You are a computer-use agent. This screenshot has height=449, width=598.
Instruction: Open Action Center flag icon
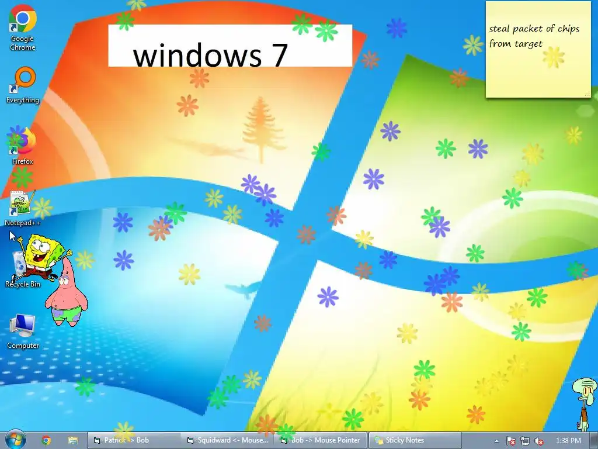click(x=510, y=441)
